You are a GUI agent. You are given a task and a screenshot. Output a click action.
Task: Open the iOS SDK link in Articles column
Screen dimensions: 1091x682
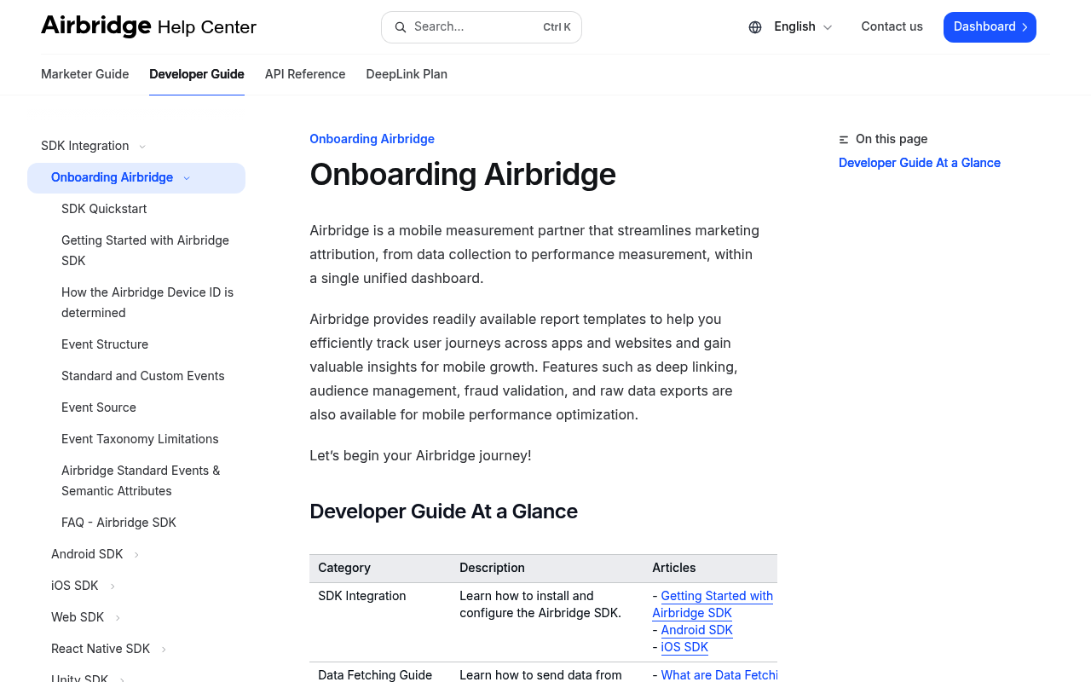point(684,647)
